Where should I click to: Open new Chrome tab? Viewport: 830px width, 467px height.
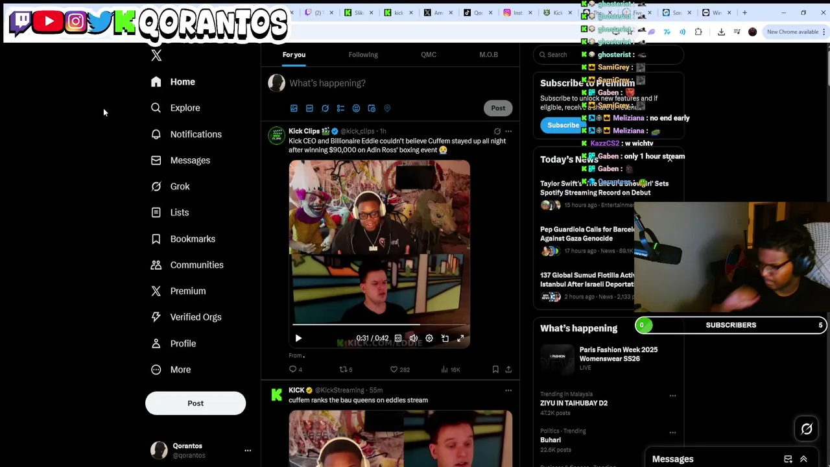pos(745,12)
